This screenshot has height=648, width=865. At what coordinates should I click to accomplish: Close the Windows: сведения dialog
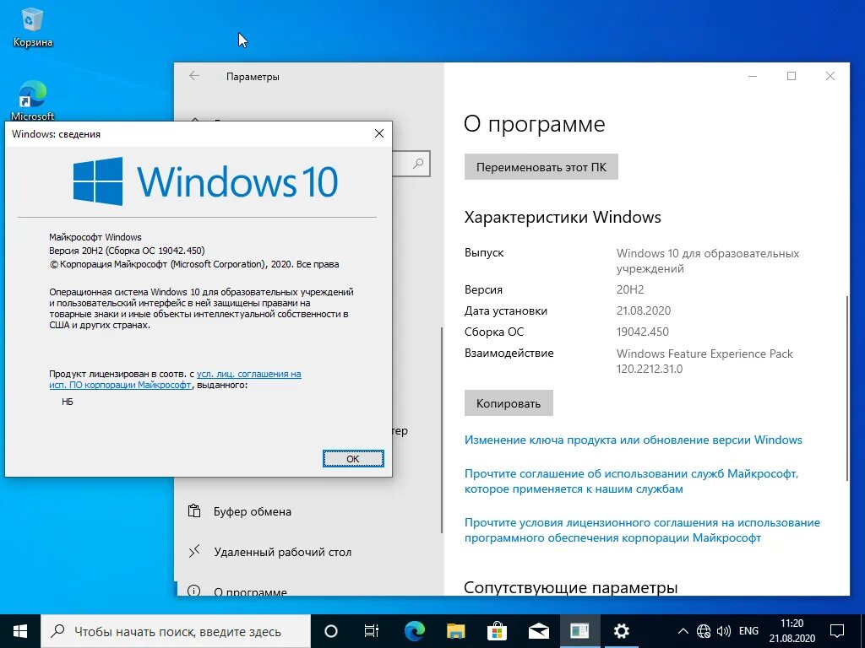click(379, 133)
